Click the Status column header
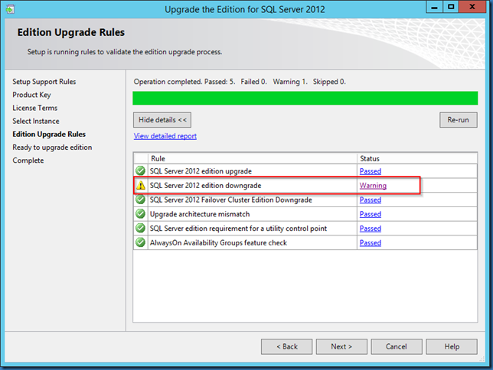Viewport: 493px width, 370px height. pyautogui.click(x=417, y=158)
